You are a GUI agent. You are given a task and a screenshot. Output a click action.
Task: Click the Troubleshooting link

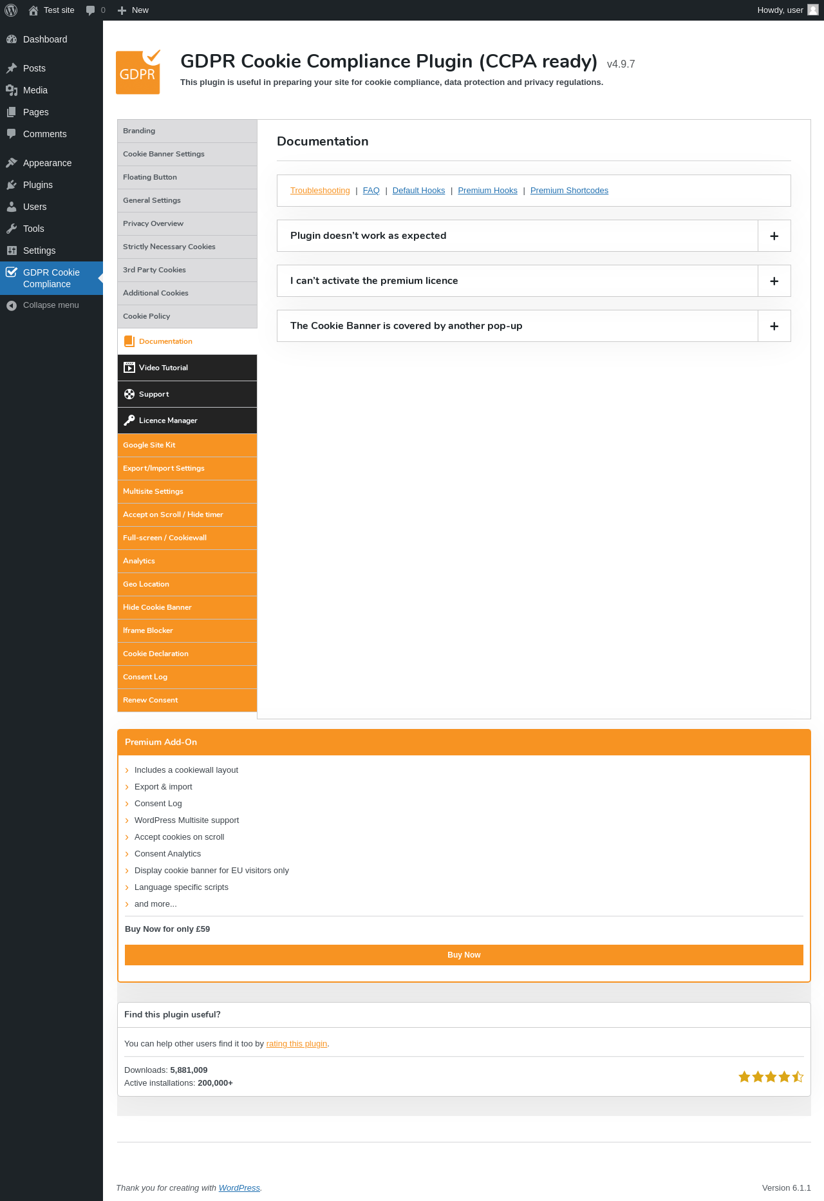point(320,191)
